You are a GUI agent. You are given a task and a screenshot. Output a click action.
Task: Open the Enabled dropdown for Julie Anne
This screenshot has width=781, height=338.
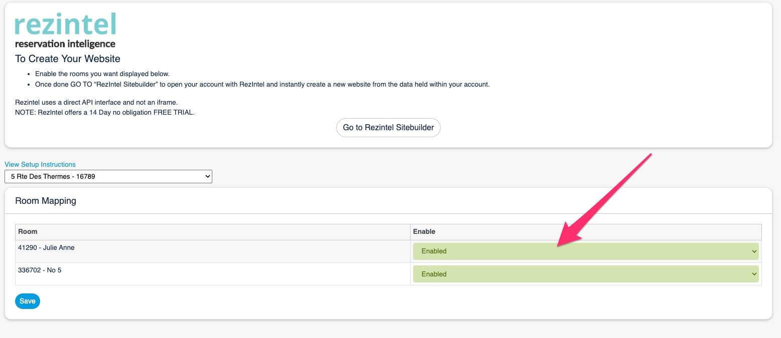(x=585, y=251)
